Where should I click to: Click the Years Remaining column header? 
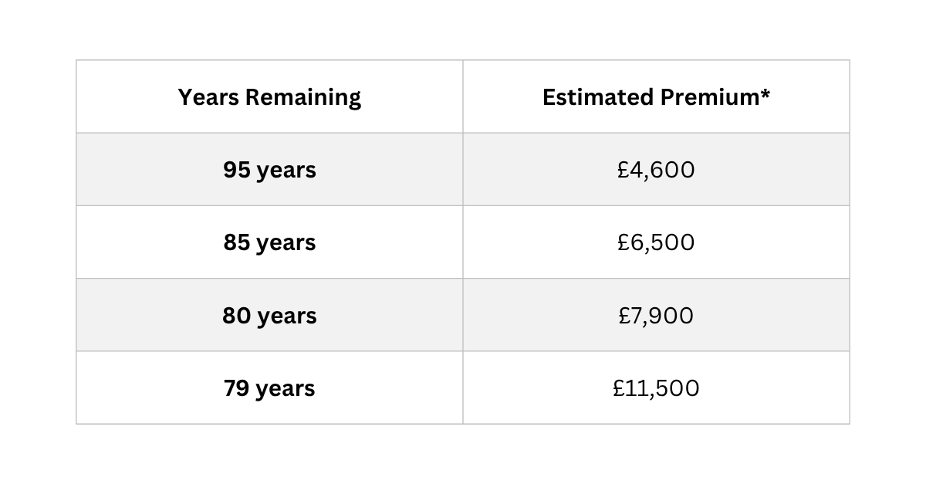(x=269, y=97)
